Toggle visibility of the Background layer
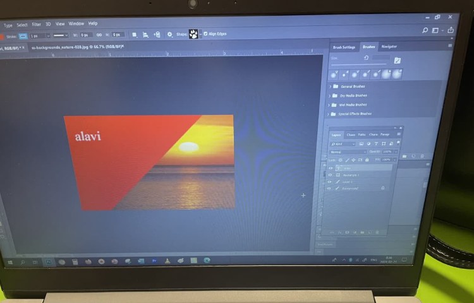The height and width of the screenshot is (303, 474). (330, 188)
